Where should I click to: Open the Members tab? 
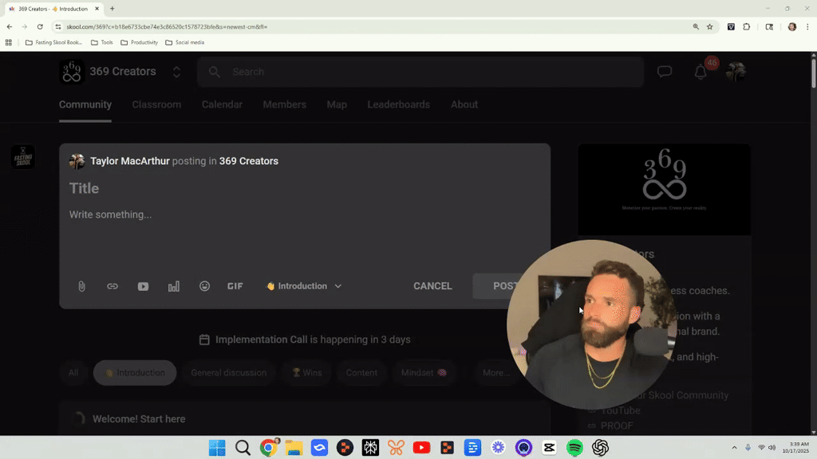click(x=285, y=104)
